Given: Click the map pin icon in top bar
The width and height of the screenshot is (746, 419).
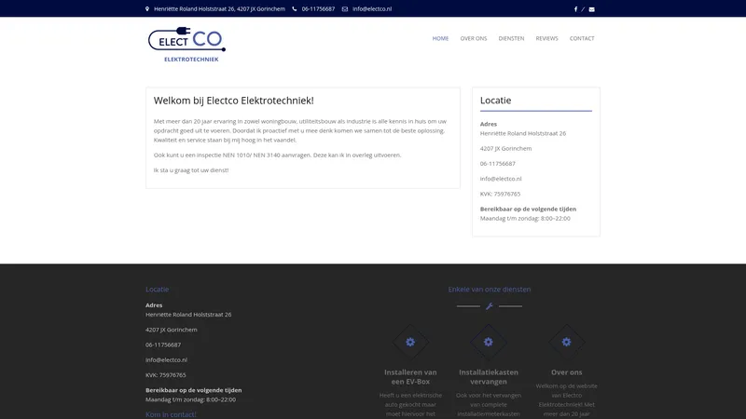Looking at the screenshot, I should click(x=147, y=9).
